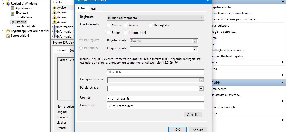The height and width of the screenshot is (132, 286).
Task: Select the first Informazioni info icon row
Action: (54, 27)
